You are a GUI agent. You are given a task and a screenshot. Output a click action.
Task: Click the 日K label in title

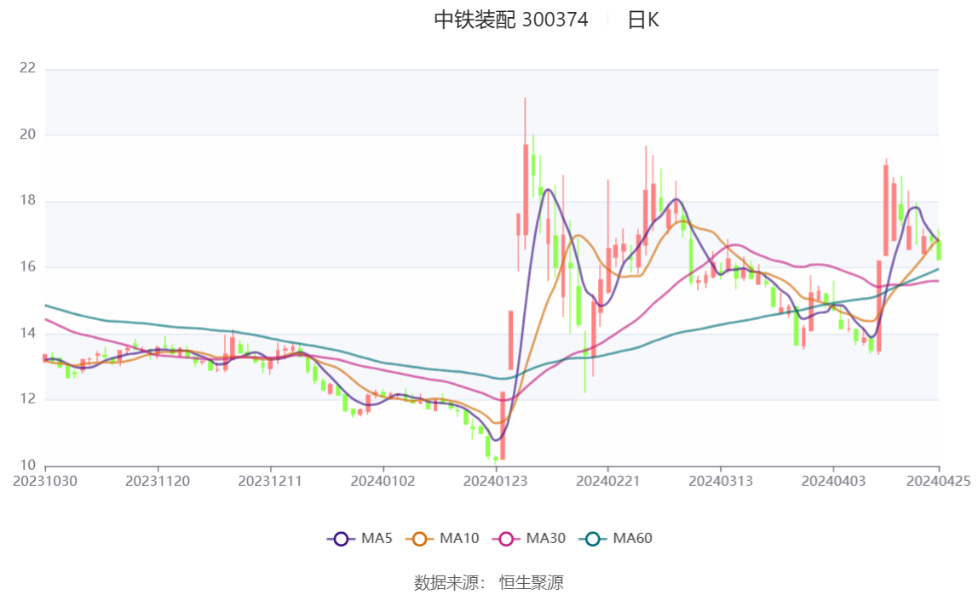[x=643, y=20]
